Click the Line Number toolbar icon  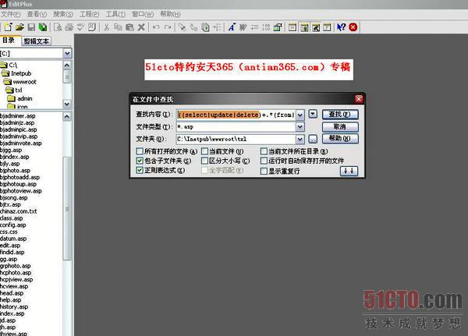point(266,27)
